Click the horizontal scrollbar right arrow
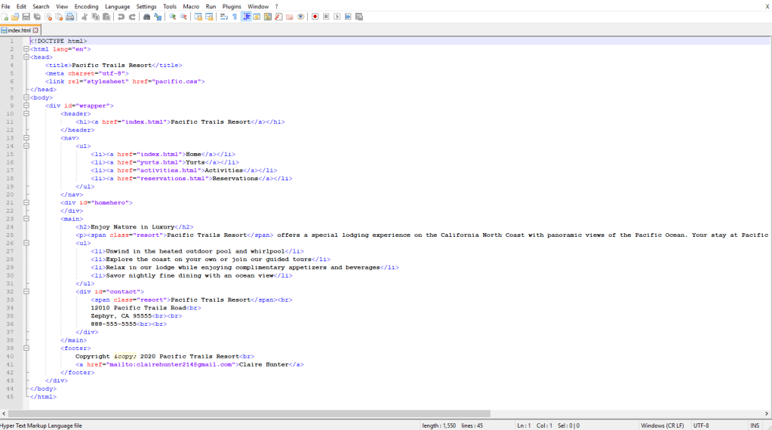Viewport: 772px width, 430px height. click(767, 414)
